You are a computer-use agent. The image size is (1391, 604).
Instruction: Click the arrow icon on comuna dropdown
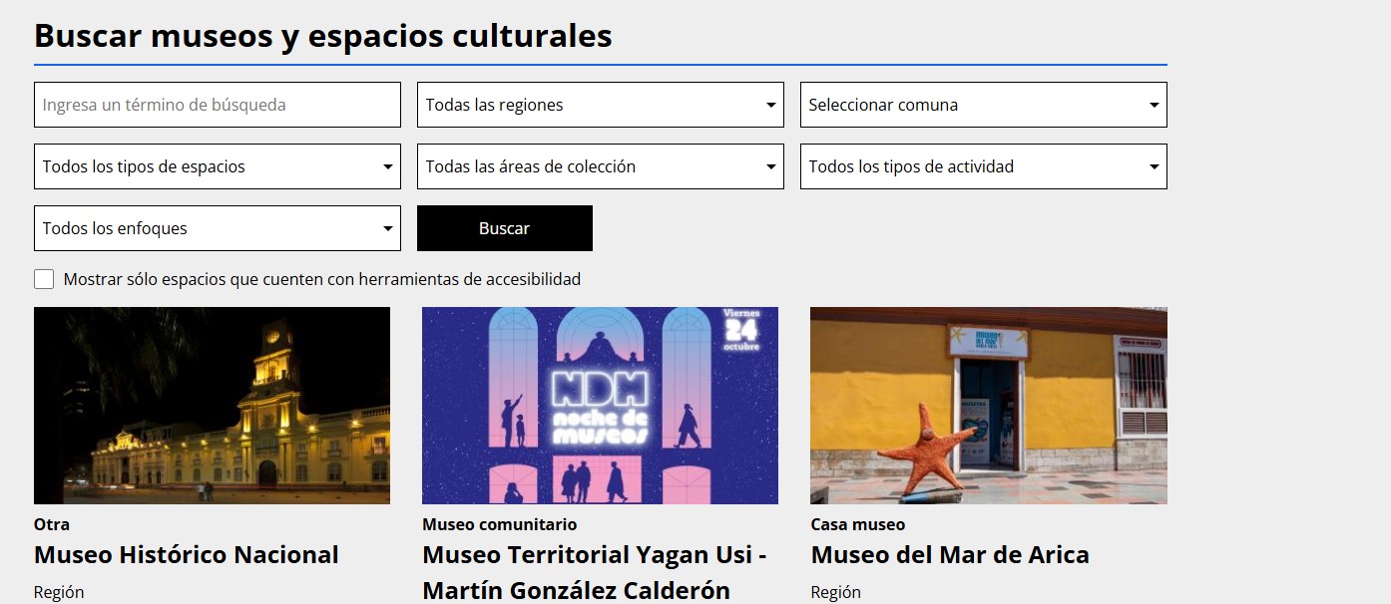tap(1155, 105)
